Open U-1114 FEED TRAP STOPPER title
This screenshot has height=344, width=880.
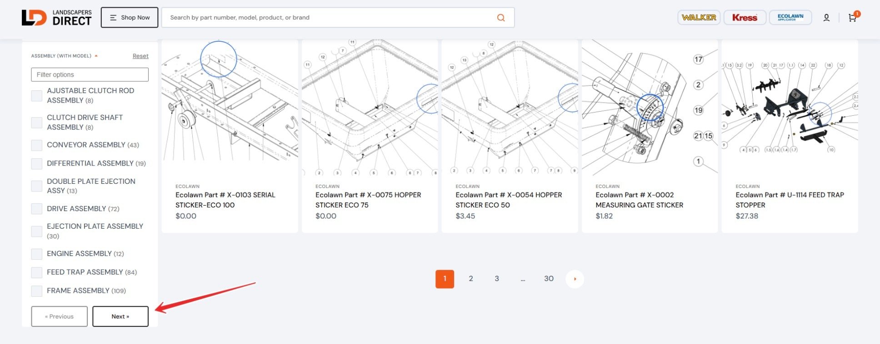(790, 200)
